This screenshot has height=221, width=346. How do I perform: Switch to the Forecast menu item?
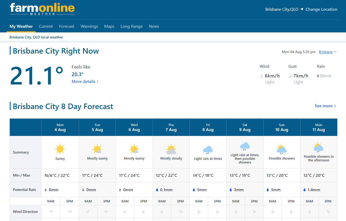(x=67, y=26)
